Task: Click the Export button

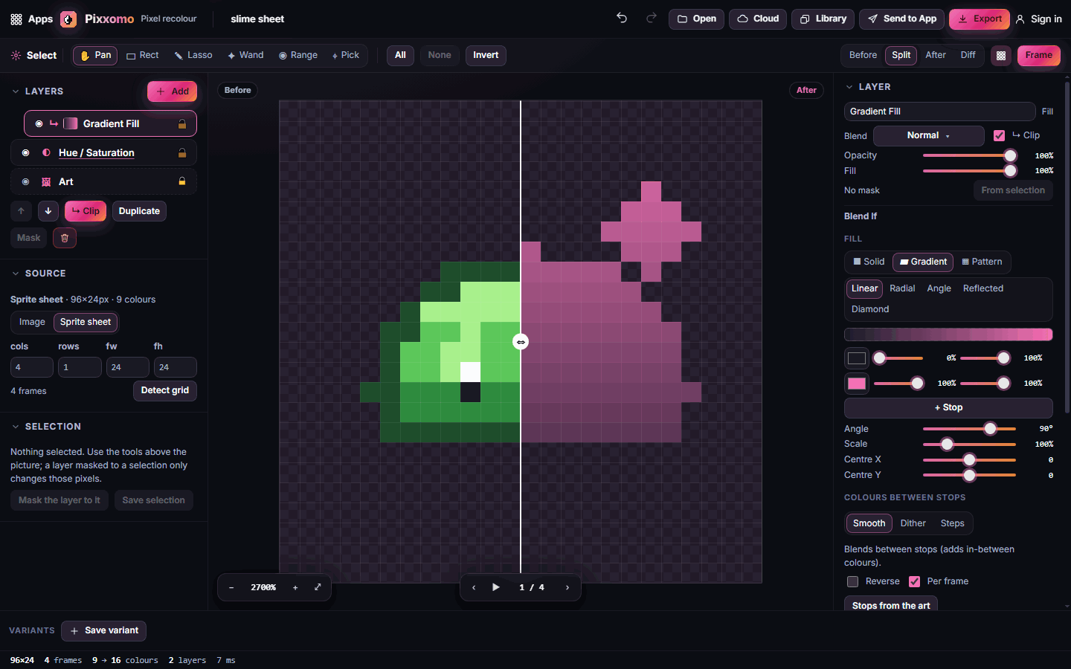Action: point(979,19)
